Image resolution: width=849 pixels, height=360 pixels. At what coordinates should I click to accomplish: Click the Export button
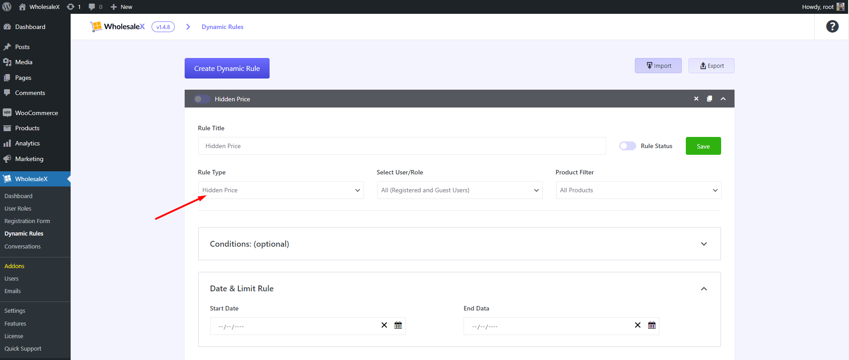tap(711, 66)
